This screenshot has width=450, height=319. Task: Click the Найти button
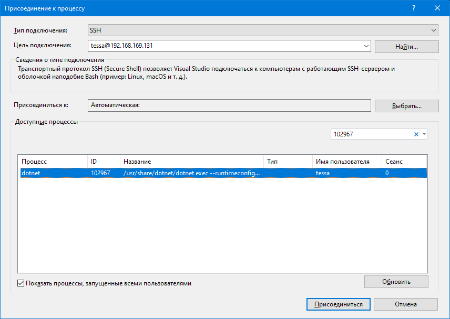pos(406,47)
